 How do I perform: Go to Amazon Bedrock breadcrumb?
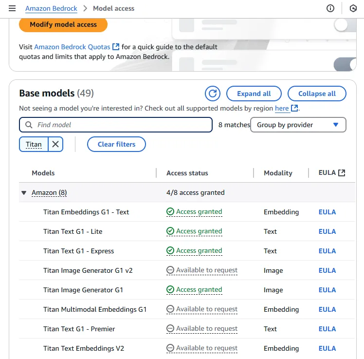[x=51, y=8]
